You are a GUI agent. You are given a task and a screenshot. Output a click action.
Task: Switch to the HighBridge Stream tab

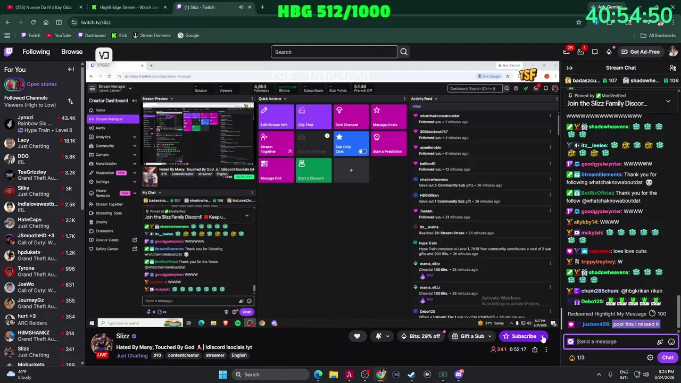coord(129,7)
